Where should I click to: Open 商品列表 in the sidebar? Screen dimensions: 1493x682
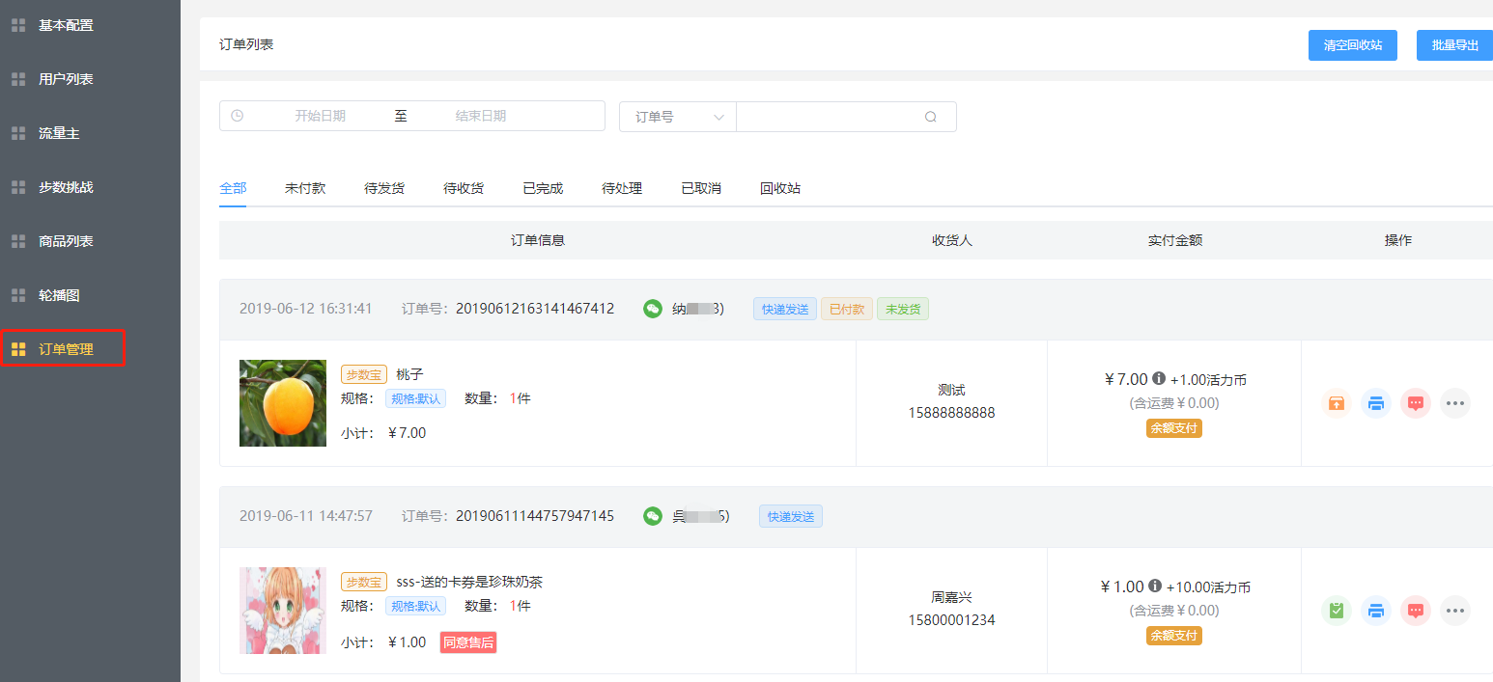tap(66, 241)
